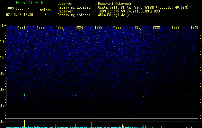Click the receiver value ICOM IC-575
Screen dimensions: 202x128
click(109, 11)
